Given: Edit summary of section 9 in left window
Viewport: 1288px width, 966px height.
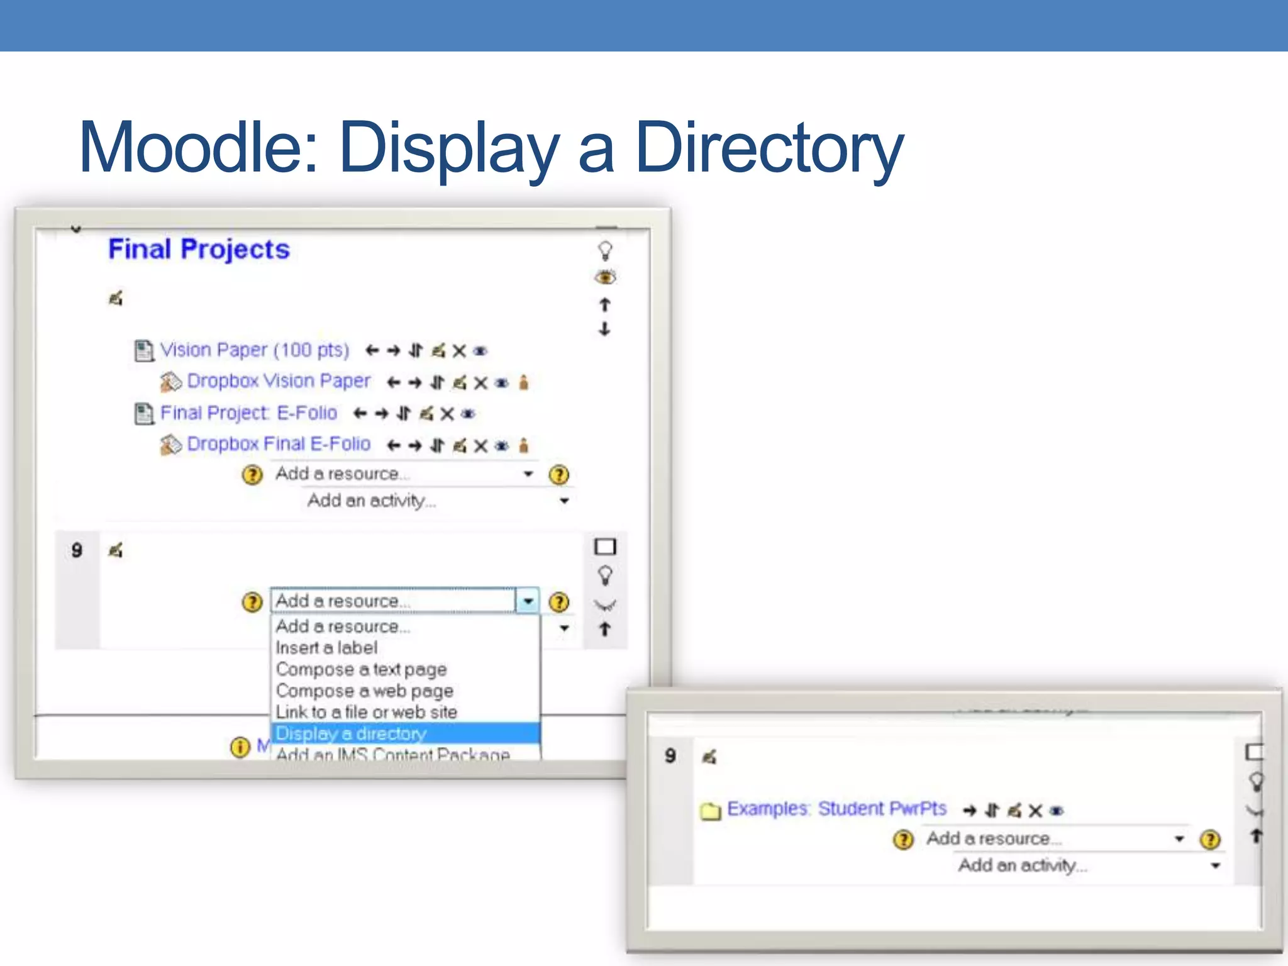Looking at the screenshot, I should coord(116,551).
